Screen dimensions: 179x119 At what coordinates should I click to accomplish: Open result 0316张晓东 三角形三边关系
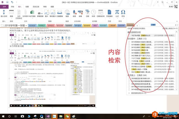152,45
